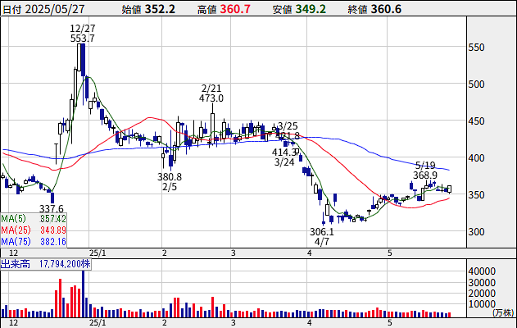Click the 550 price axis label
The image size is (517, 328).
point(477,48)
